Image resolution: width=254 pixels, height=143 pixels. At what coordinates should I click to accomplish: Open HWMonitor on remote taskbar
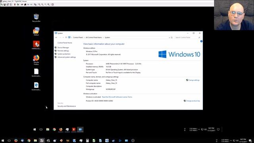click(74, 129)
